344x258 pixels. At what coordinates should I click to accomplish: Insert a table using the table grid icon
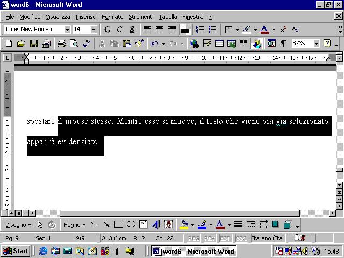[219, 44]
